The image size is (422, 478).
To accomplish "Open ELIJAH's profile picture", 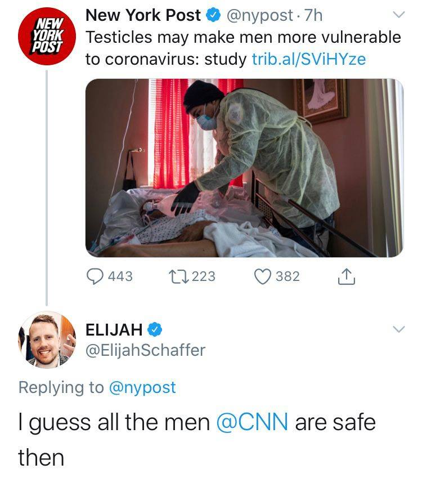I will coord(47,340).
